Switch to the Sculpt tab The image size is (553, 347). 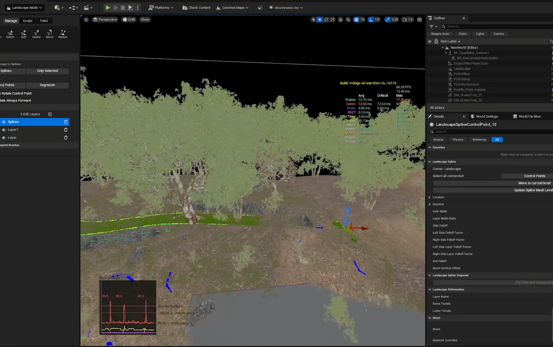(x=28, y=21)
